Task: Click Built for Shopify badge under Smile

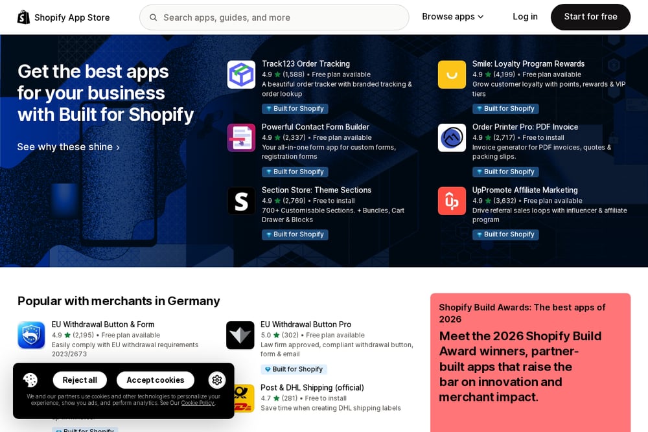Action: point(505,109)
